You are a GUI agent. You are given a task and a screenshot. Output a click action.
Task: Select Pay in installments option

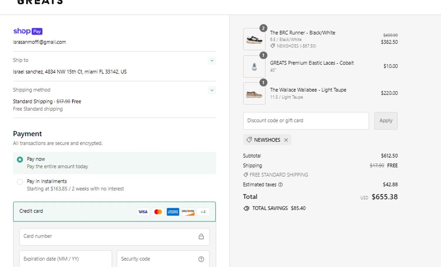point(115,185)
